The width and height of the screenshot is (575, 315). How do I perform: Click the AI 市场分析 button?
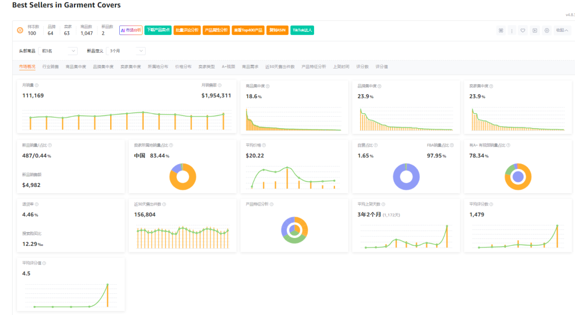click(x=131, y=30)
